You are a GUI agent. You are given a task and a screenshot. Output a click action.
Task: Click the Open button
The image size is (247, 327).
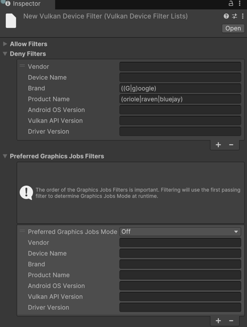click(x=233, y=28)
